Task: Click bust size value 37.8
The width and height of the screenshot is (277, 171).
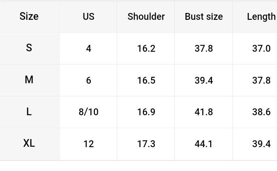Action: click(204, 49)
